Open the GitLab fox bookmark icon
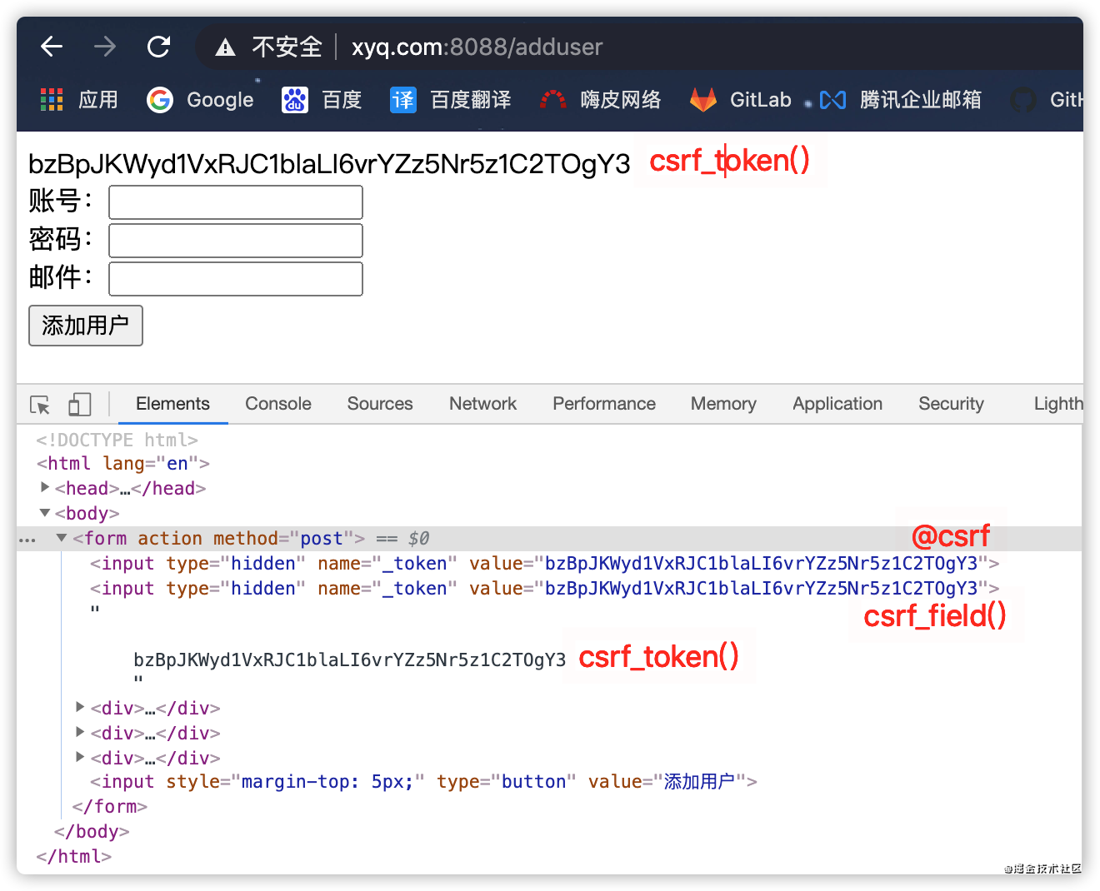The width and height of the screenshot is (1100, 891). click(x=703, y=100)
